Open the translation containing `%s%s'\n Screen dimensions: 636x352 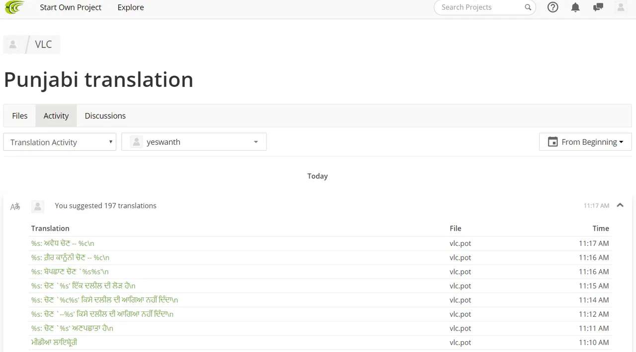70,272
